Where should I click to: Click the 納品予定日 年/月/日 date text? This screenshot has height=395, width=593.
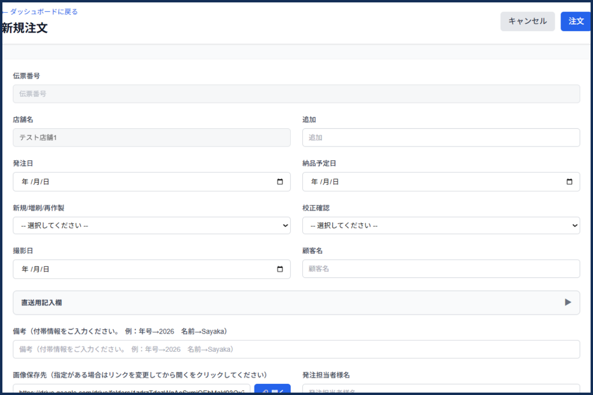pyautogui.click(x=325, y=182)
